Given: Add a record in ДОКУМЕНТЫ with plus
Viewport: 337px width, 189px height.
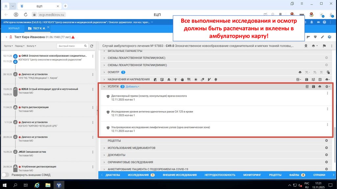Looking at the screenshot, I should coord(326,155).
